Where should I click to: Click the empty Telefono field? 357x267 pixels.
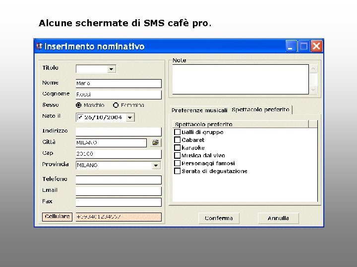(119, 180)
